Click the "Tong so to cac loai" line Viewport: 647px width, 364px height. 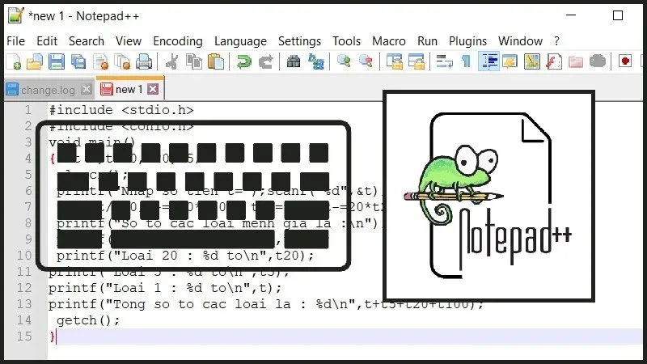click(x=266, y=304)
